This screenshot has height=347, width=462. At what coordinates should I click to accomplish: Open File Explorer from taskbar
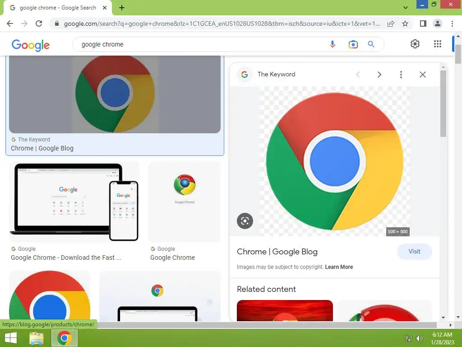(37, 338)
